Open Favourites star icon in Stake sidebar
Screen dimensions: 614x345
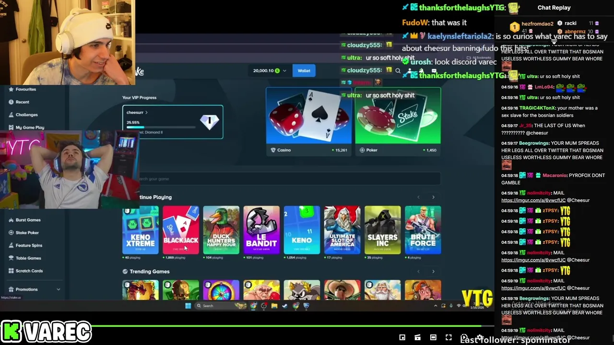tap(11, 89)
